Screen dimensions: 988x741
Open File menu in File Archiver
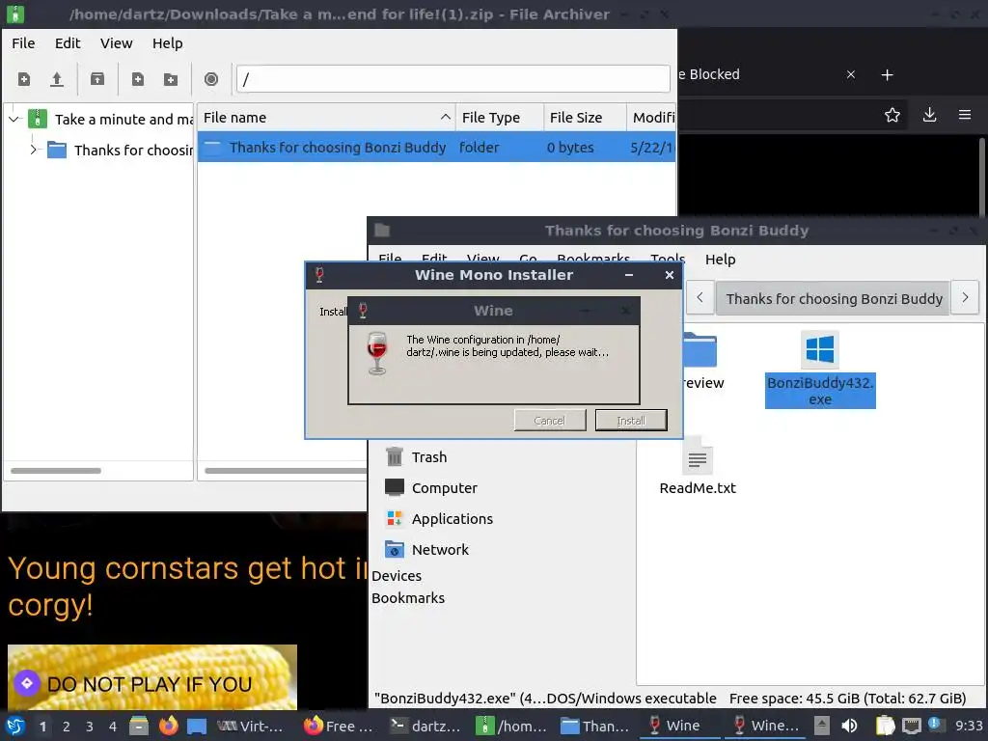coord(23,42)
